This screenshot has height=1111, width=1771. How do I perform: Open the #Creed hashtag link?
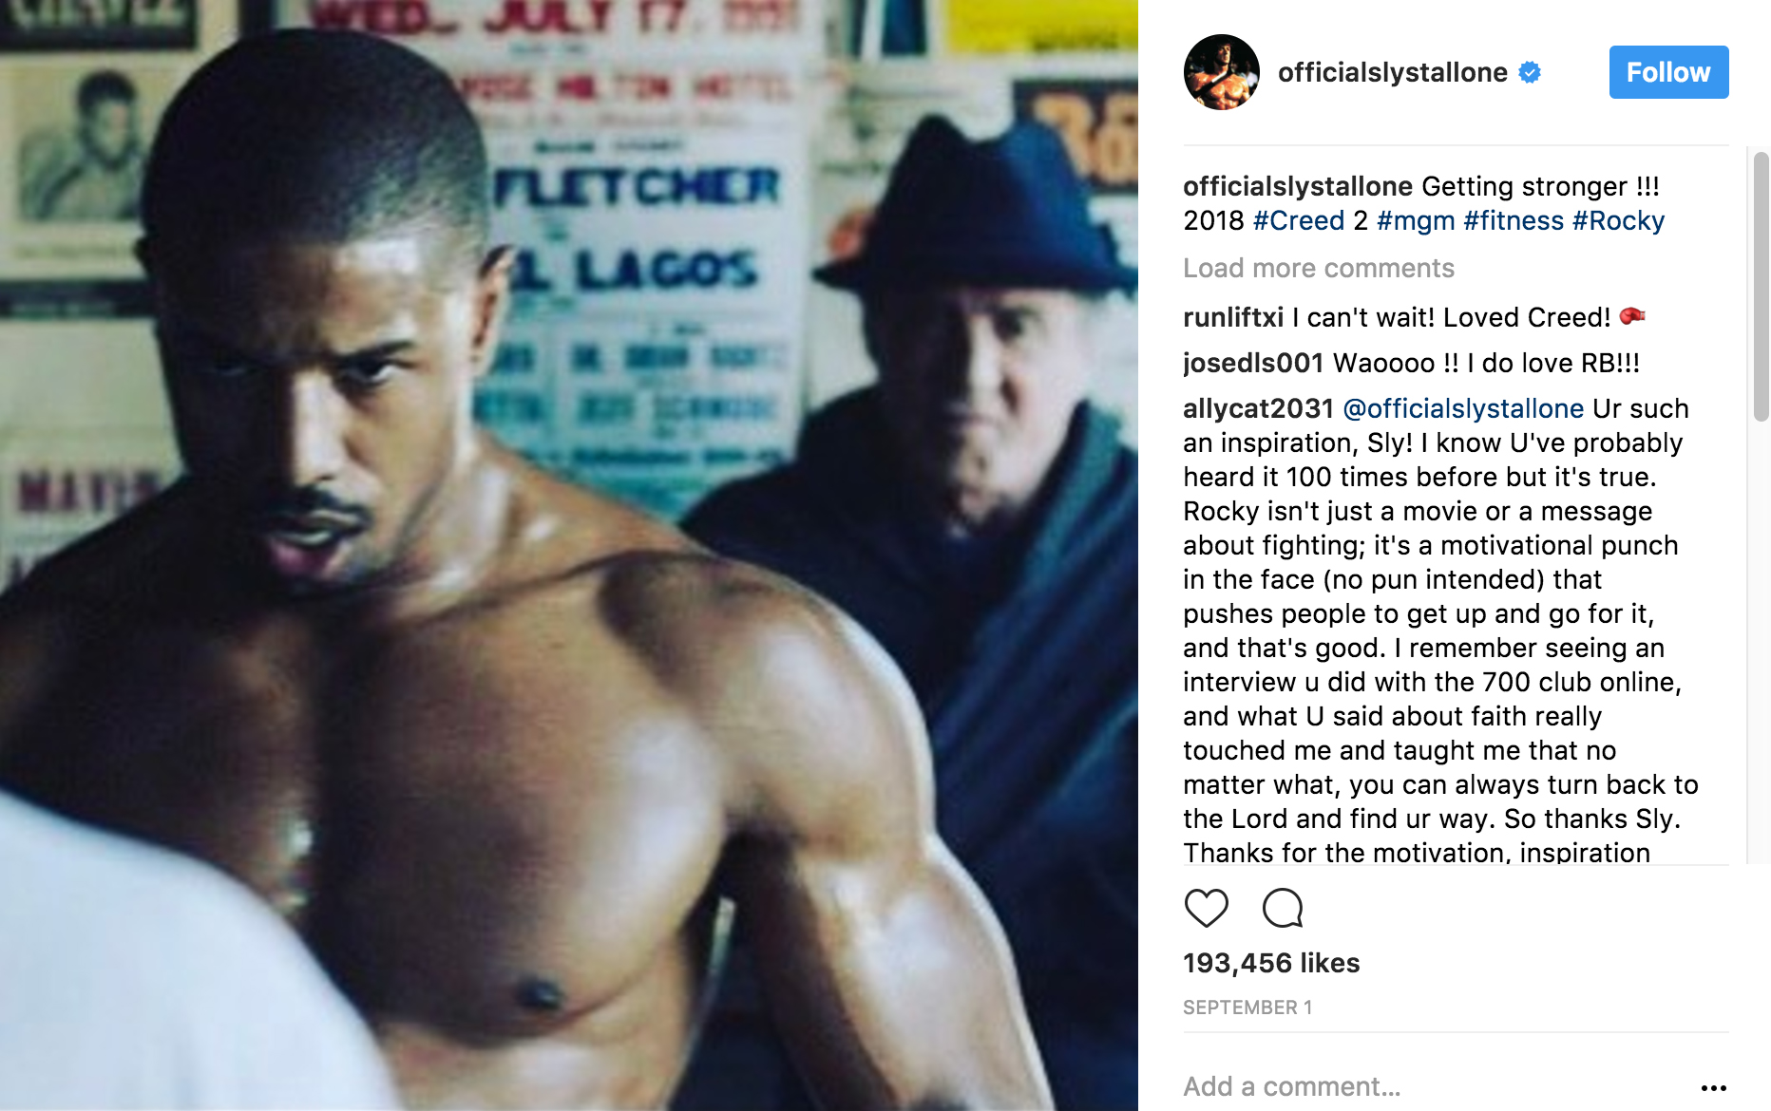(1299, 221)
